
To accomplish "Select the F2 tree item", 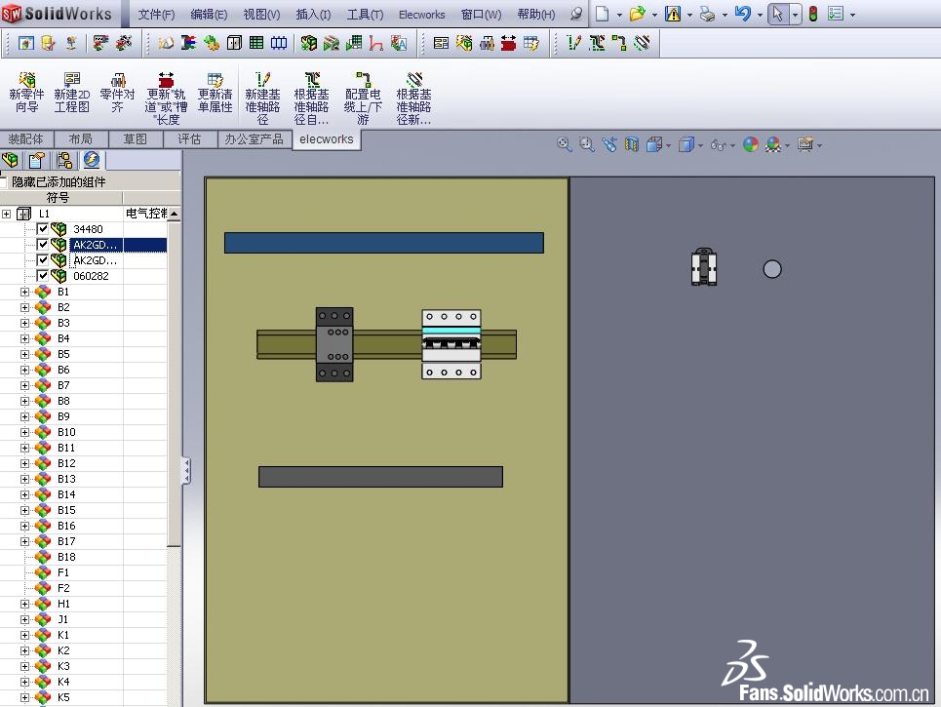I will (63, 588).
